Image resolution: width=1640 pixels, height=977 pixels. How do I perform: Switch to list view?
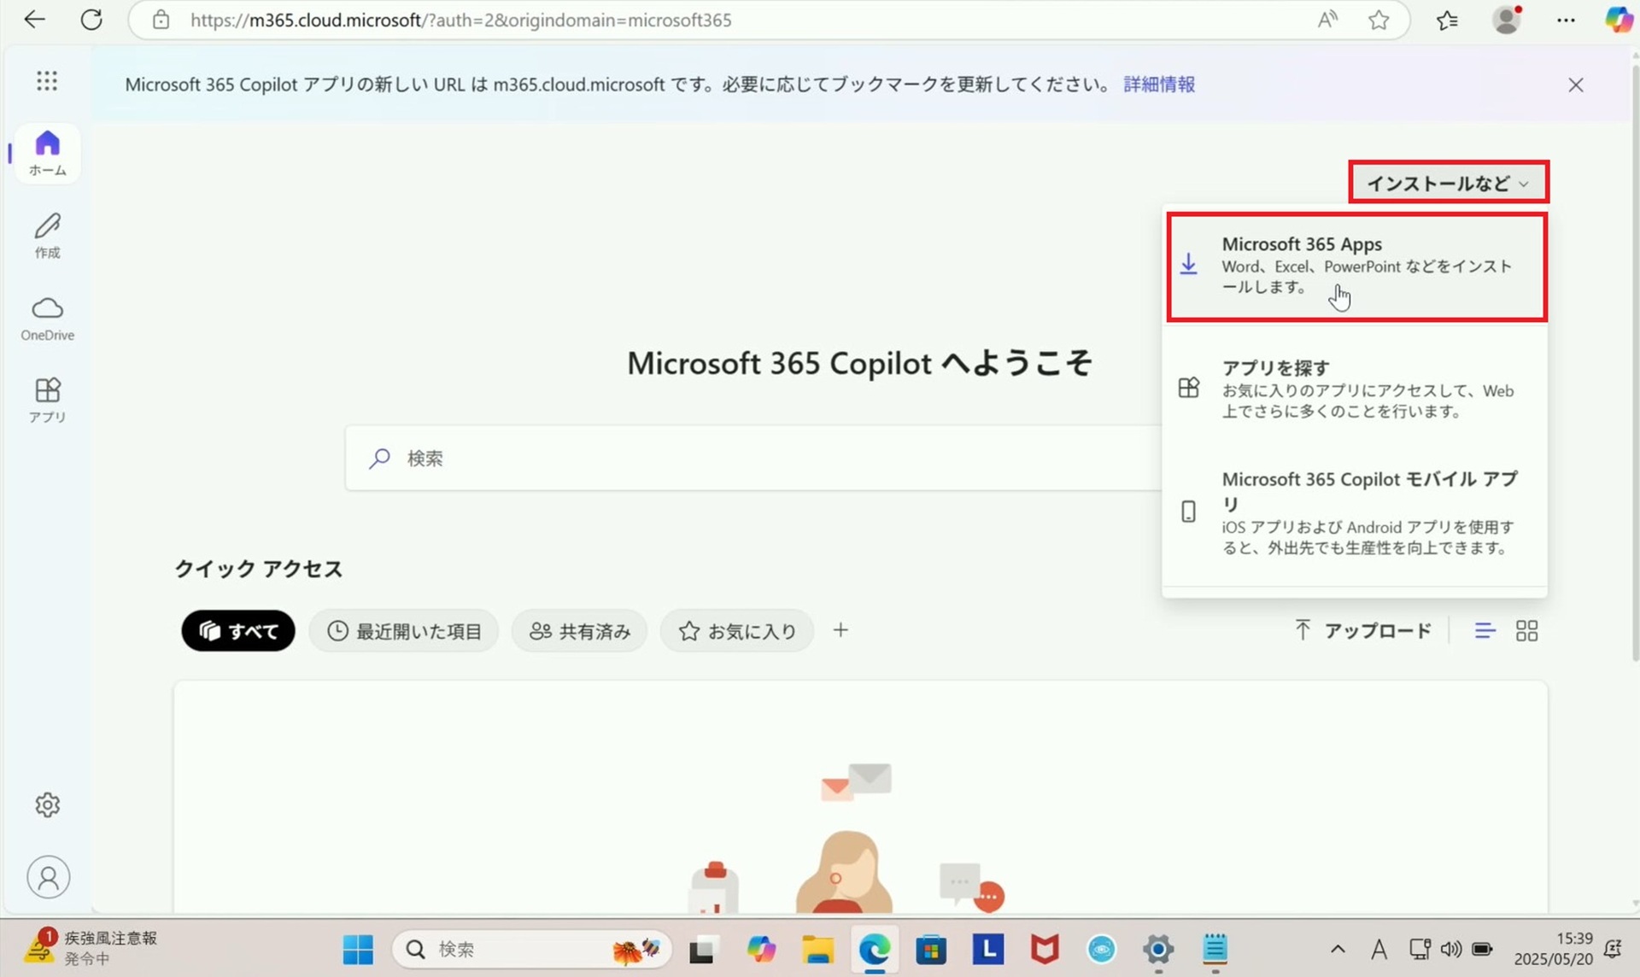[1485, 631]
